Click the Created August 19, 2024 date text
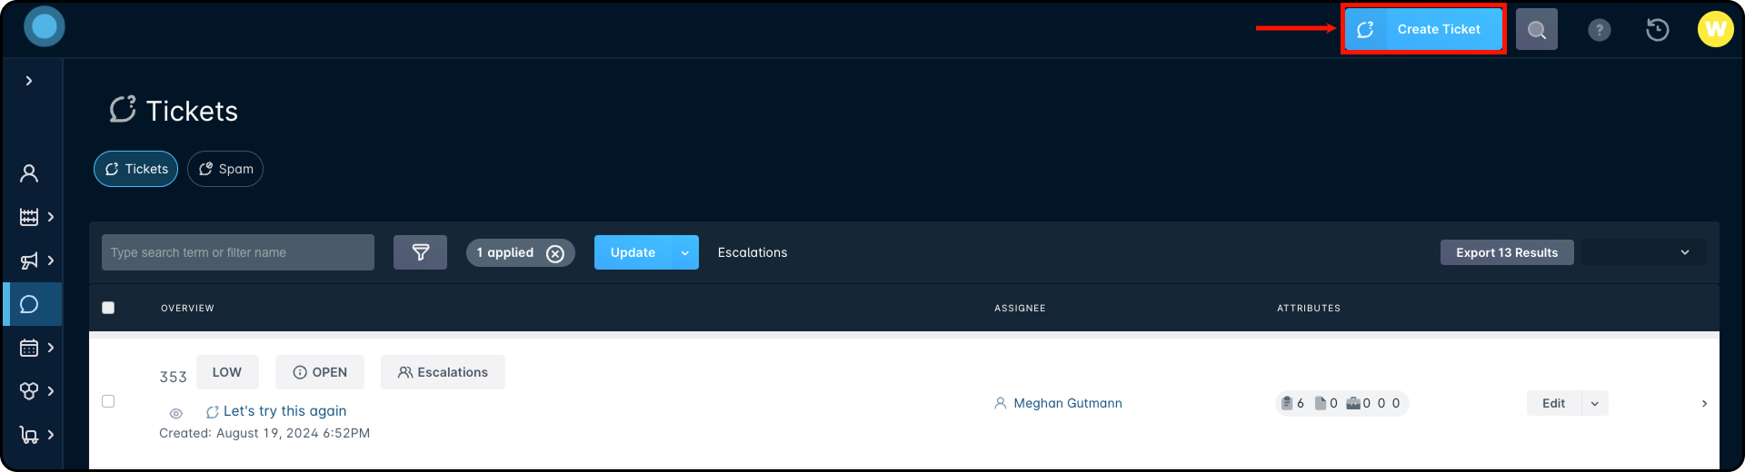 pos(264,433)
